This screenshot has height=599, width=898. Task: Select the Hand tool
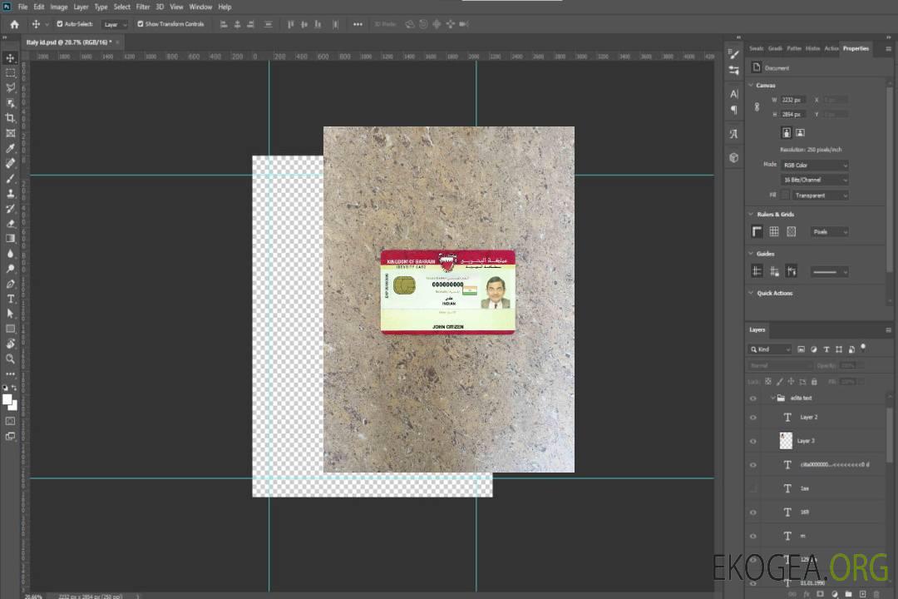(10, 344)
